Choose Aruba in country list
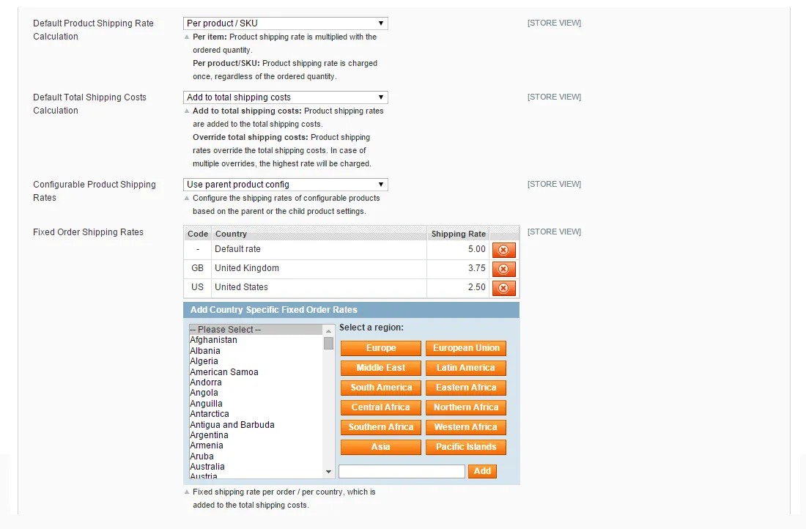The image size is (806, 529). (x=256, y=456)
